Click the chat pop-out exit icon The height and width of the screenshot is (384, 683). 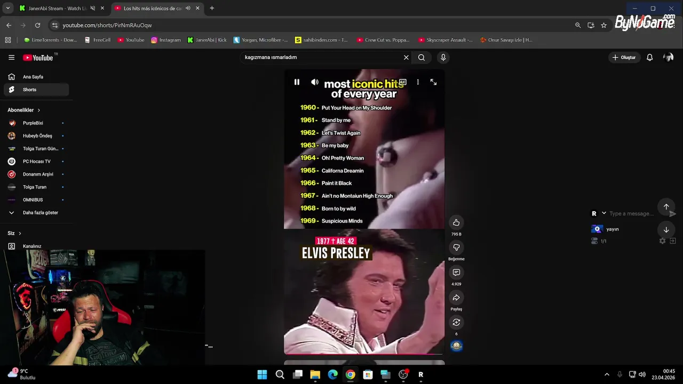click(672, 241)
